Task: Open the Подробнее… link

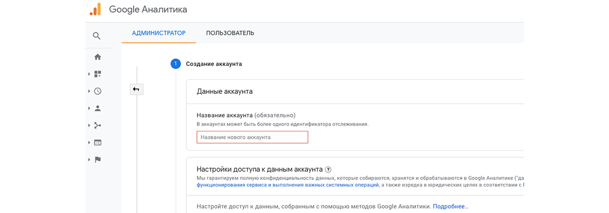Action: point(451,206)
